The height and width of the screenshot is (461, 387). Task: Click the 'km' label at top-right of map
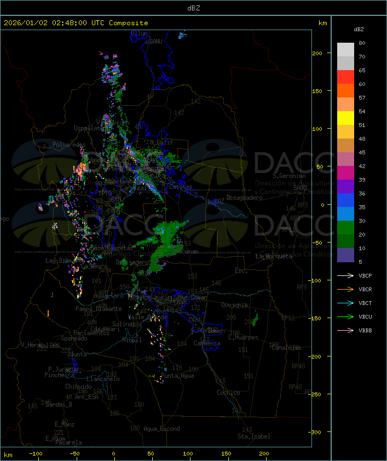point(322,23)
